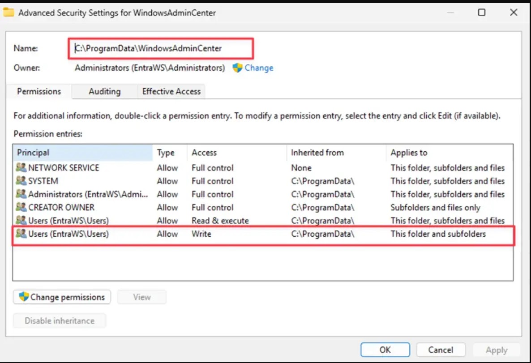Click the SYSTEM principal group icon
The image size is (531, 363).
[x=21, y=181]
